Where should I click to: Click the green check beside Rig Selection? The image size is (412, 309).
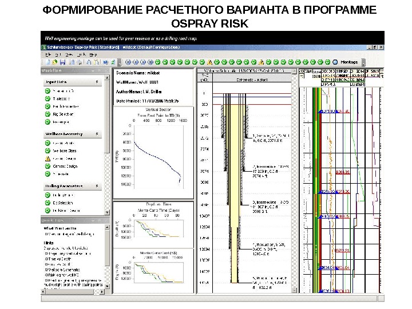47,114
